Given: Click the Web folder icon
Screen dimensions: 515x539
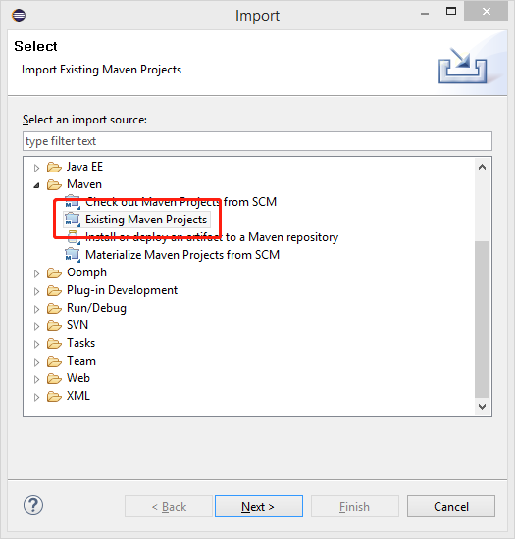Looking at the screenshot, I should 54,378.
